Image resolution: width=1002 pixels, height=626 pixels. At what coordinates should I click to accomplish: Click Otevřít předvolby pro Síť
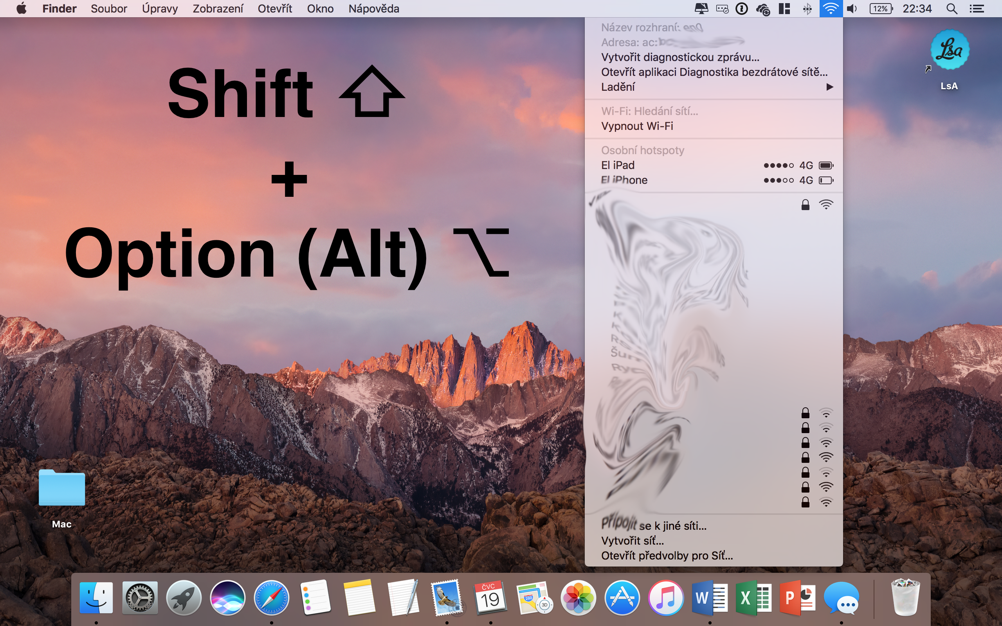pos(667,556)
